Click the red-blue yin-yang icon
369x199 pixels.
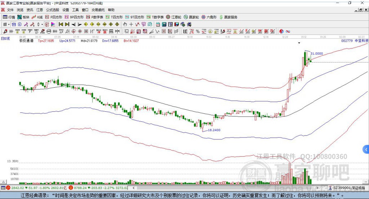tap(281, 31)
